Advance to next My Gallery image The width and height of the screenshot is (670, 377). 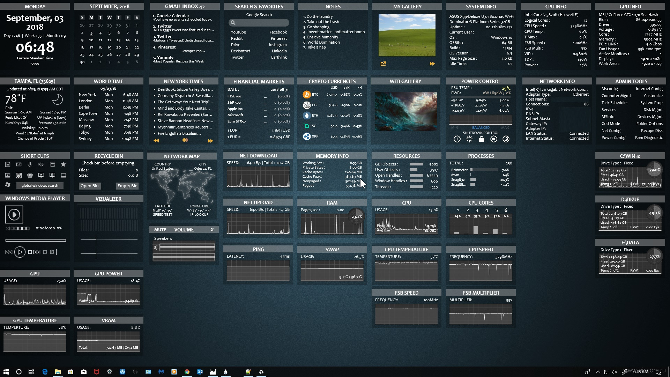(x=432, y=64)
